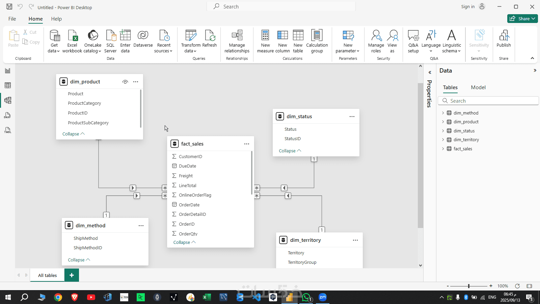Refresh the data model
The image size is (540, 304).
coord(210,39)
